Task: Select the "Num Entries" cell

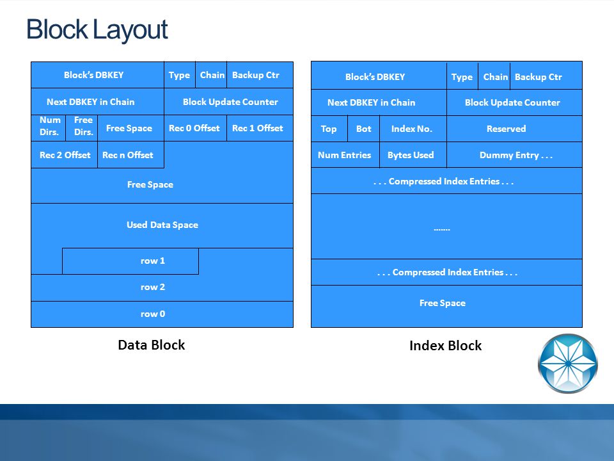Action: pyautogui.click(x=345, y=155)
